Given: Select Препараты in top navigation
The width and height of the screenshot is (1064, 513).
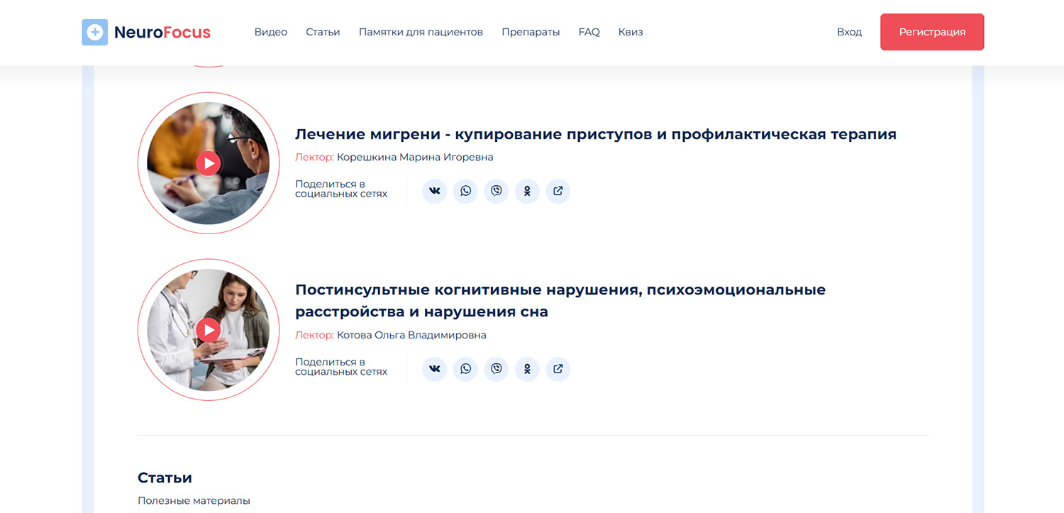Looking at the screenshot, I should [531, 32].
